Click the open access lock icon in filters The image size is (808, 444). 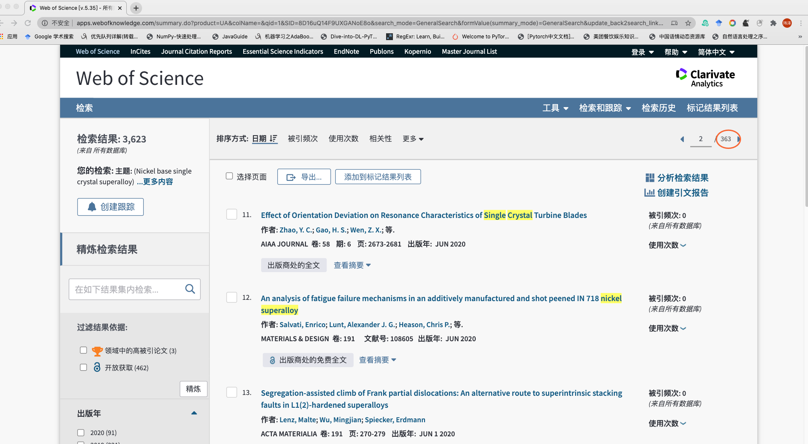[x=97, y=367]
